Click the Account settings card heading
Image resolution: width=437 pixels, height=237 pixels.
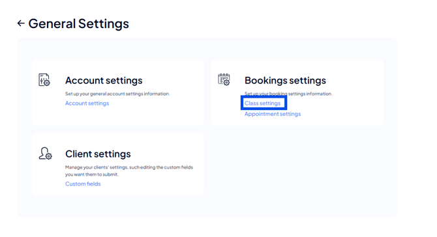pyautogui.click(x=104, y=80)
